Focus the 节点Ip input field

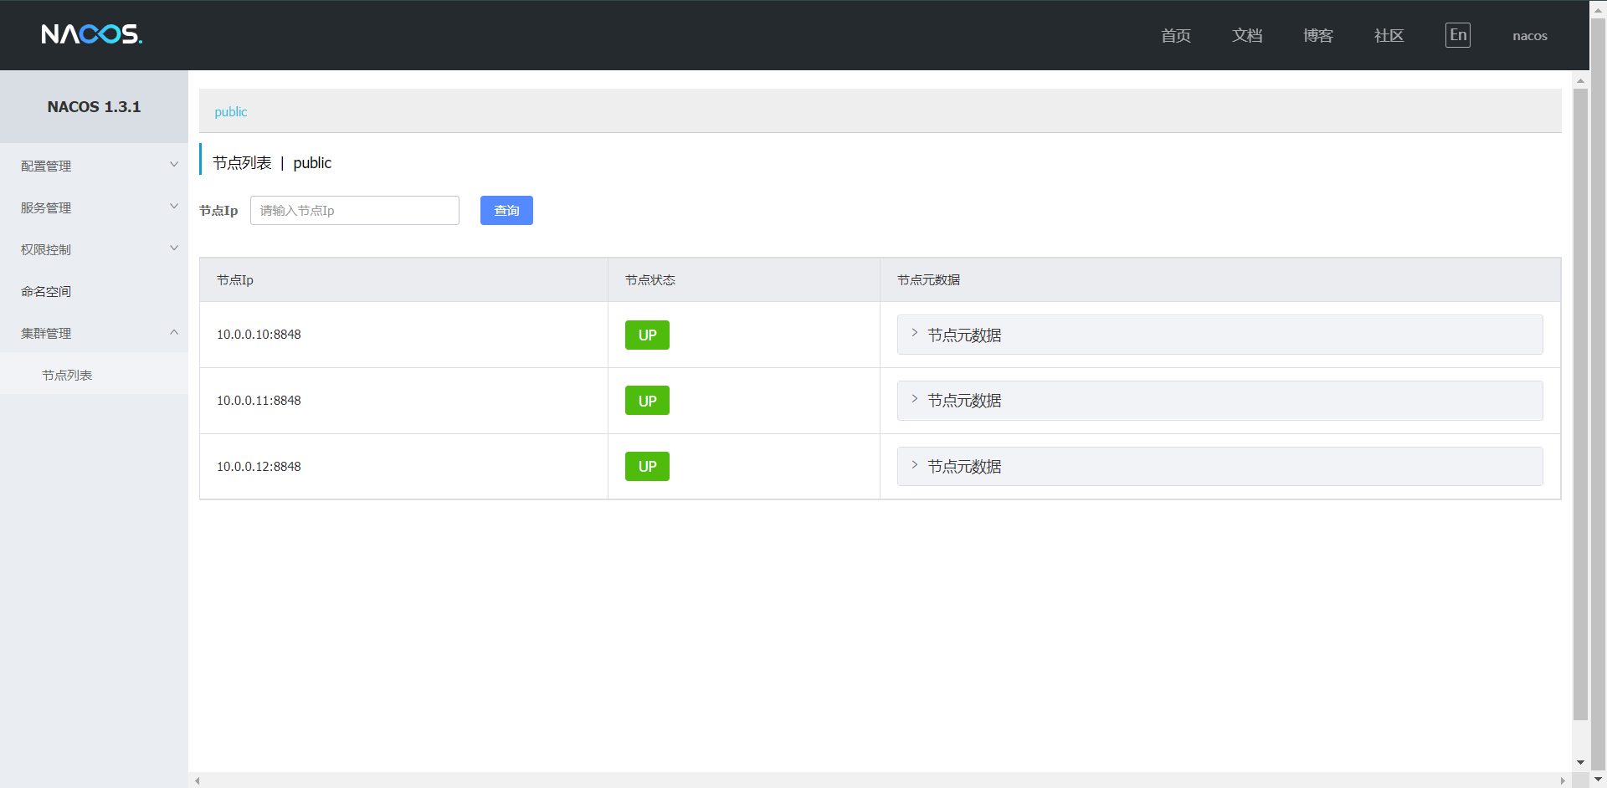coord(354,210)
